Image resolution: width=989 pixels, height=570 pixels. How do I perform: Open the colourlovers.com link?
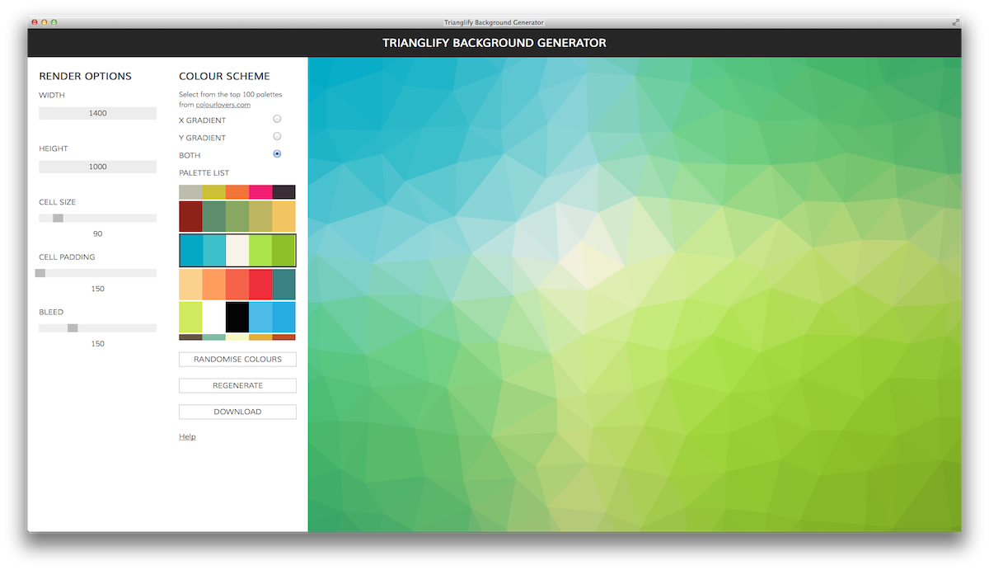[x=223, y=105]
